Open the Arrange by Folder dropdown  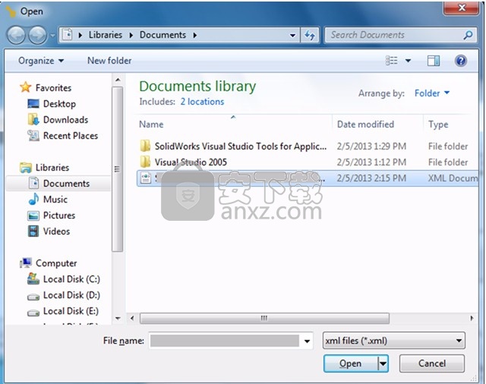coord(432,93)
